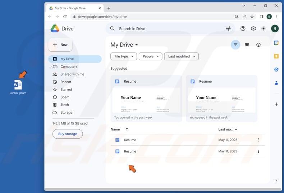The width and height of the screenshot is (284, 193).
Task: Click install app icon in address bar
Action: (x=237, y=17)
